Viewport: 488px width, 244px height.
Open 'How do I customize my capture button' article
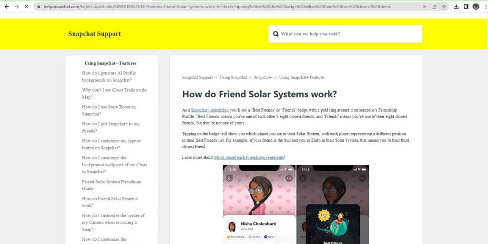[x=112, y=144]
